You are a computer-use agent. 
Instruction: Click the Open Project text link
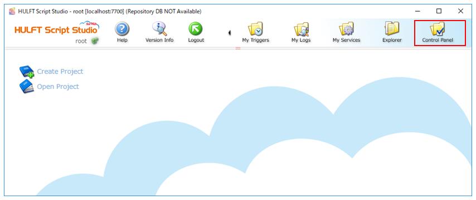click(58, 87)
